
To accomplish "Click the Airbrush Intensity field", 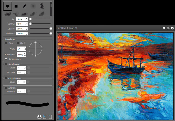I will point(21,91).
